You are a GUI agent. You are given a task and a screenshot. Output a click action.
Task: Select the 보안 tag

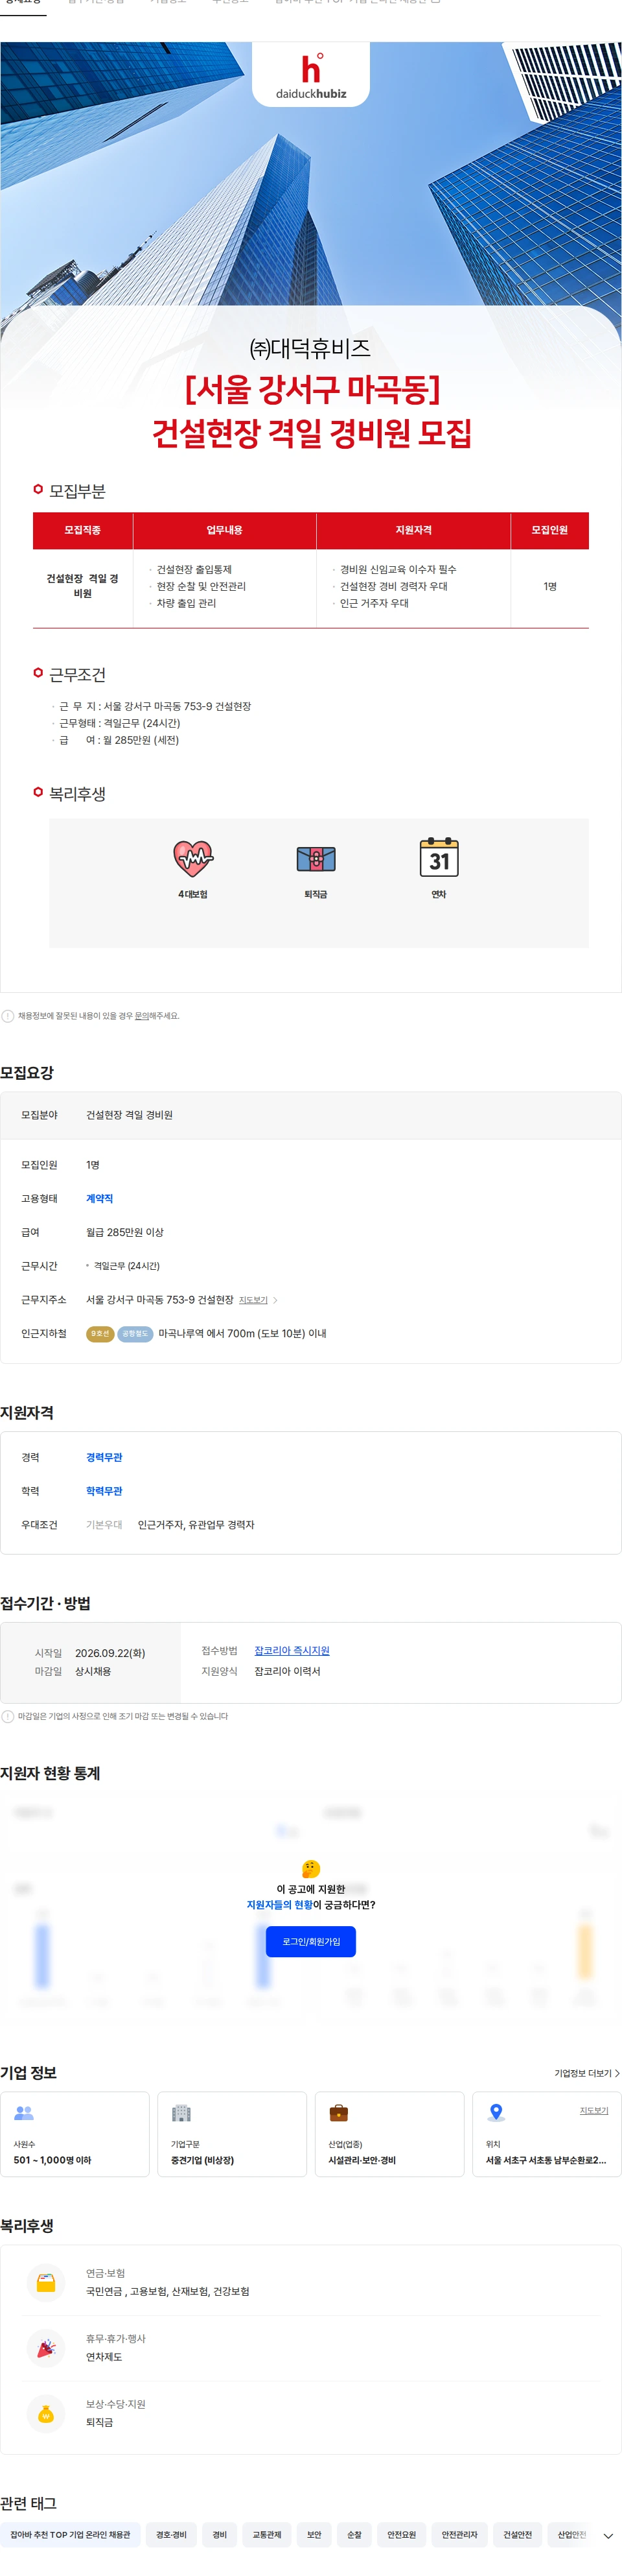pyautogui.click(x=314, y=2535)
